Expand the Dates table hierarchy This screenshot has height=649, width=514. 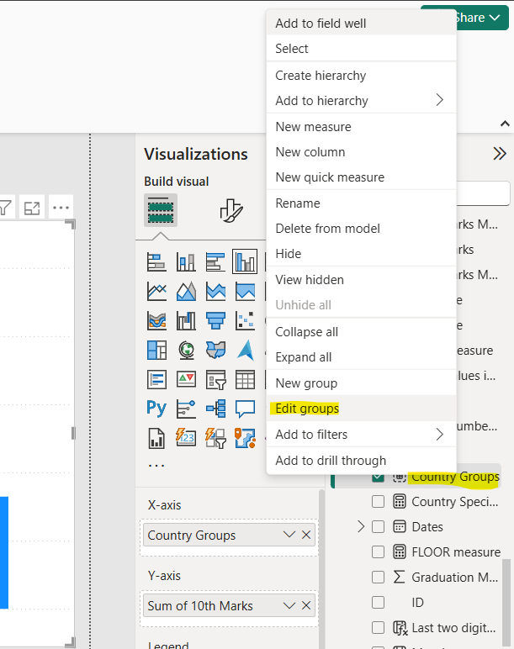click(x=361, y=527)
